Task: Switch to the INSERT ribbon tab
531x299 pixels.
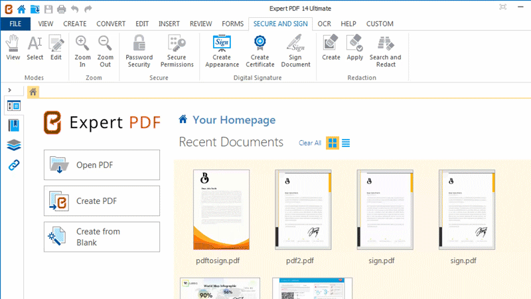Action: [169, 24]
